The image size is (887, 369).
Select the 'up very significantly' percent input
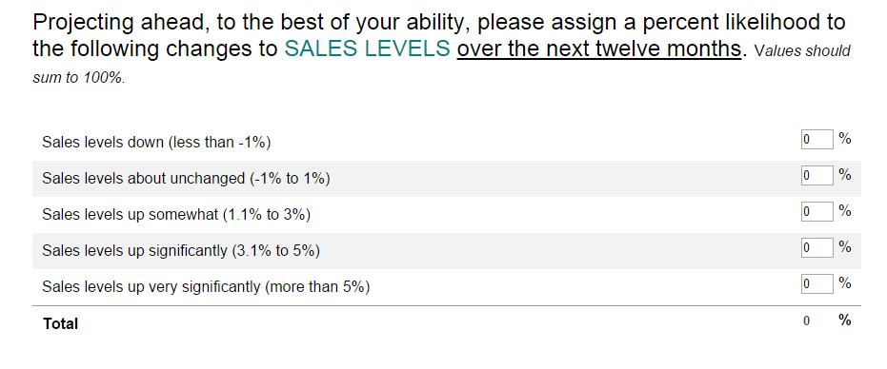(x=816, y=283)
